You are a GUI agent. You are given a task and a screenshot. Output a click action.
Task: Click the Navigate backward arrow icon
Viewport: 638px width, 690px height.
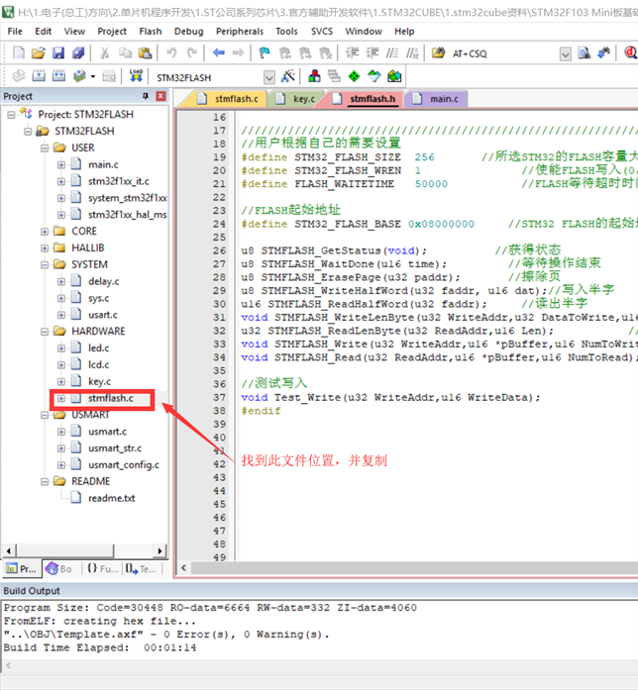[220, 52]
